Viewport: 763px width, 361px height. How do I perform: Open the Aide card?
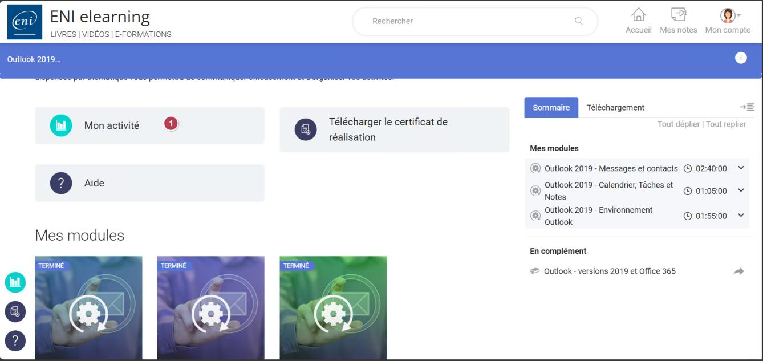pos(149,183)
